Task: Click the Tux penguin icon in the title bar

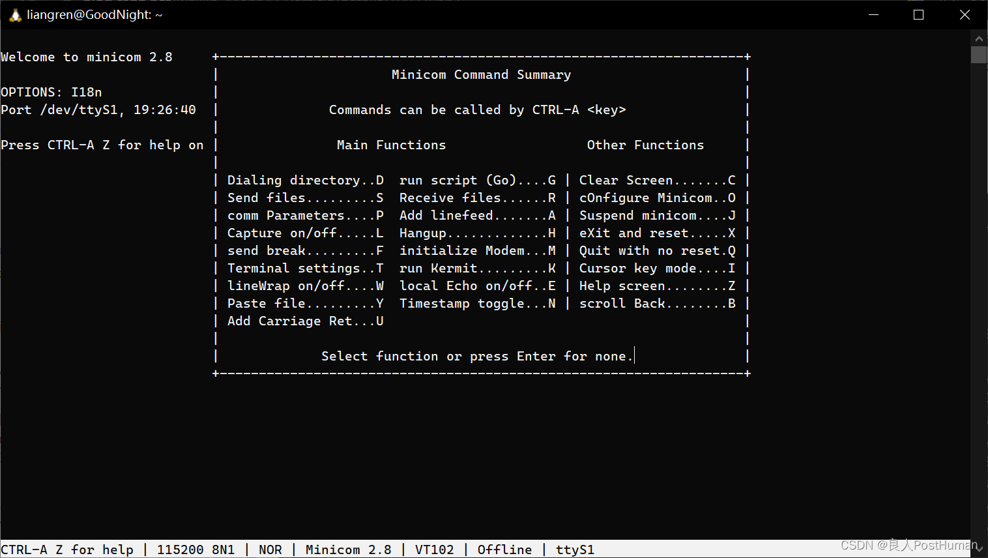Action: (x=14, y=14)
